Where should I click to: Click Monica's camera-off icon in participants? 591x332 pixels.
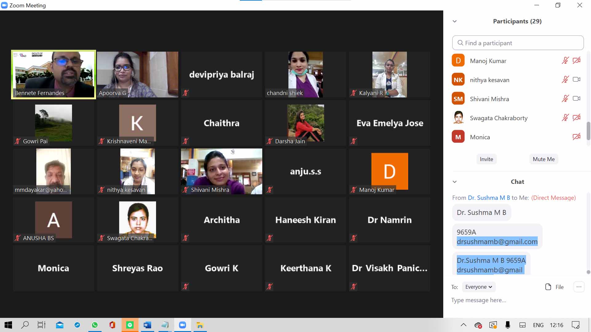pos(577,137)
